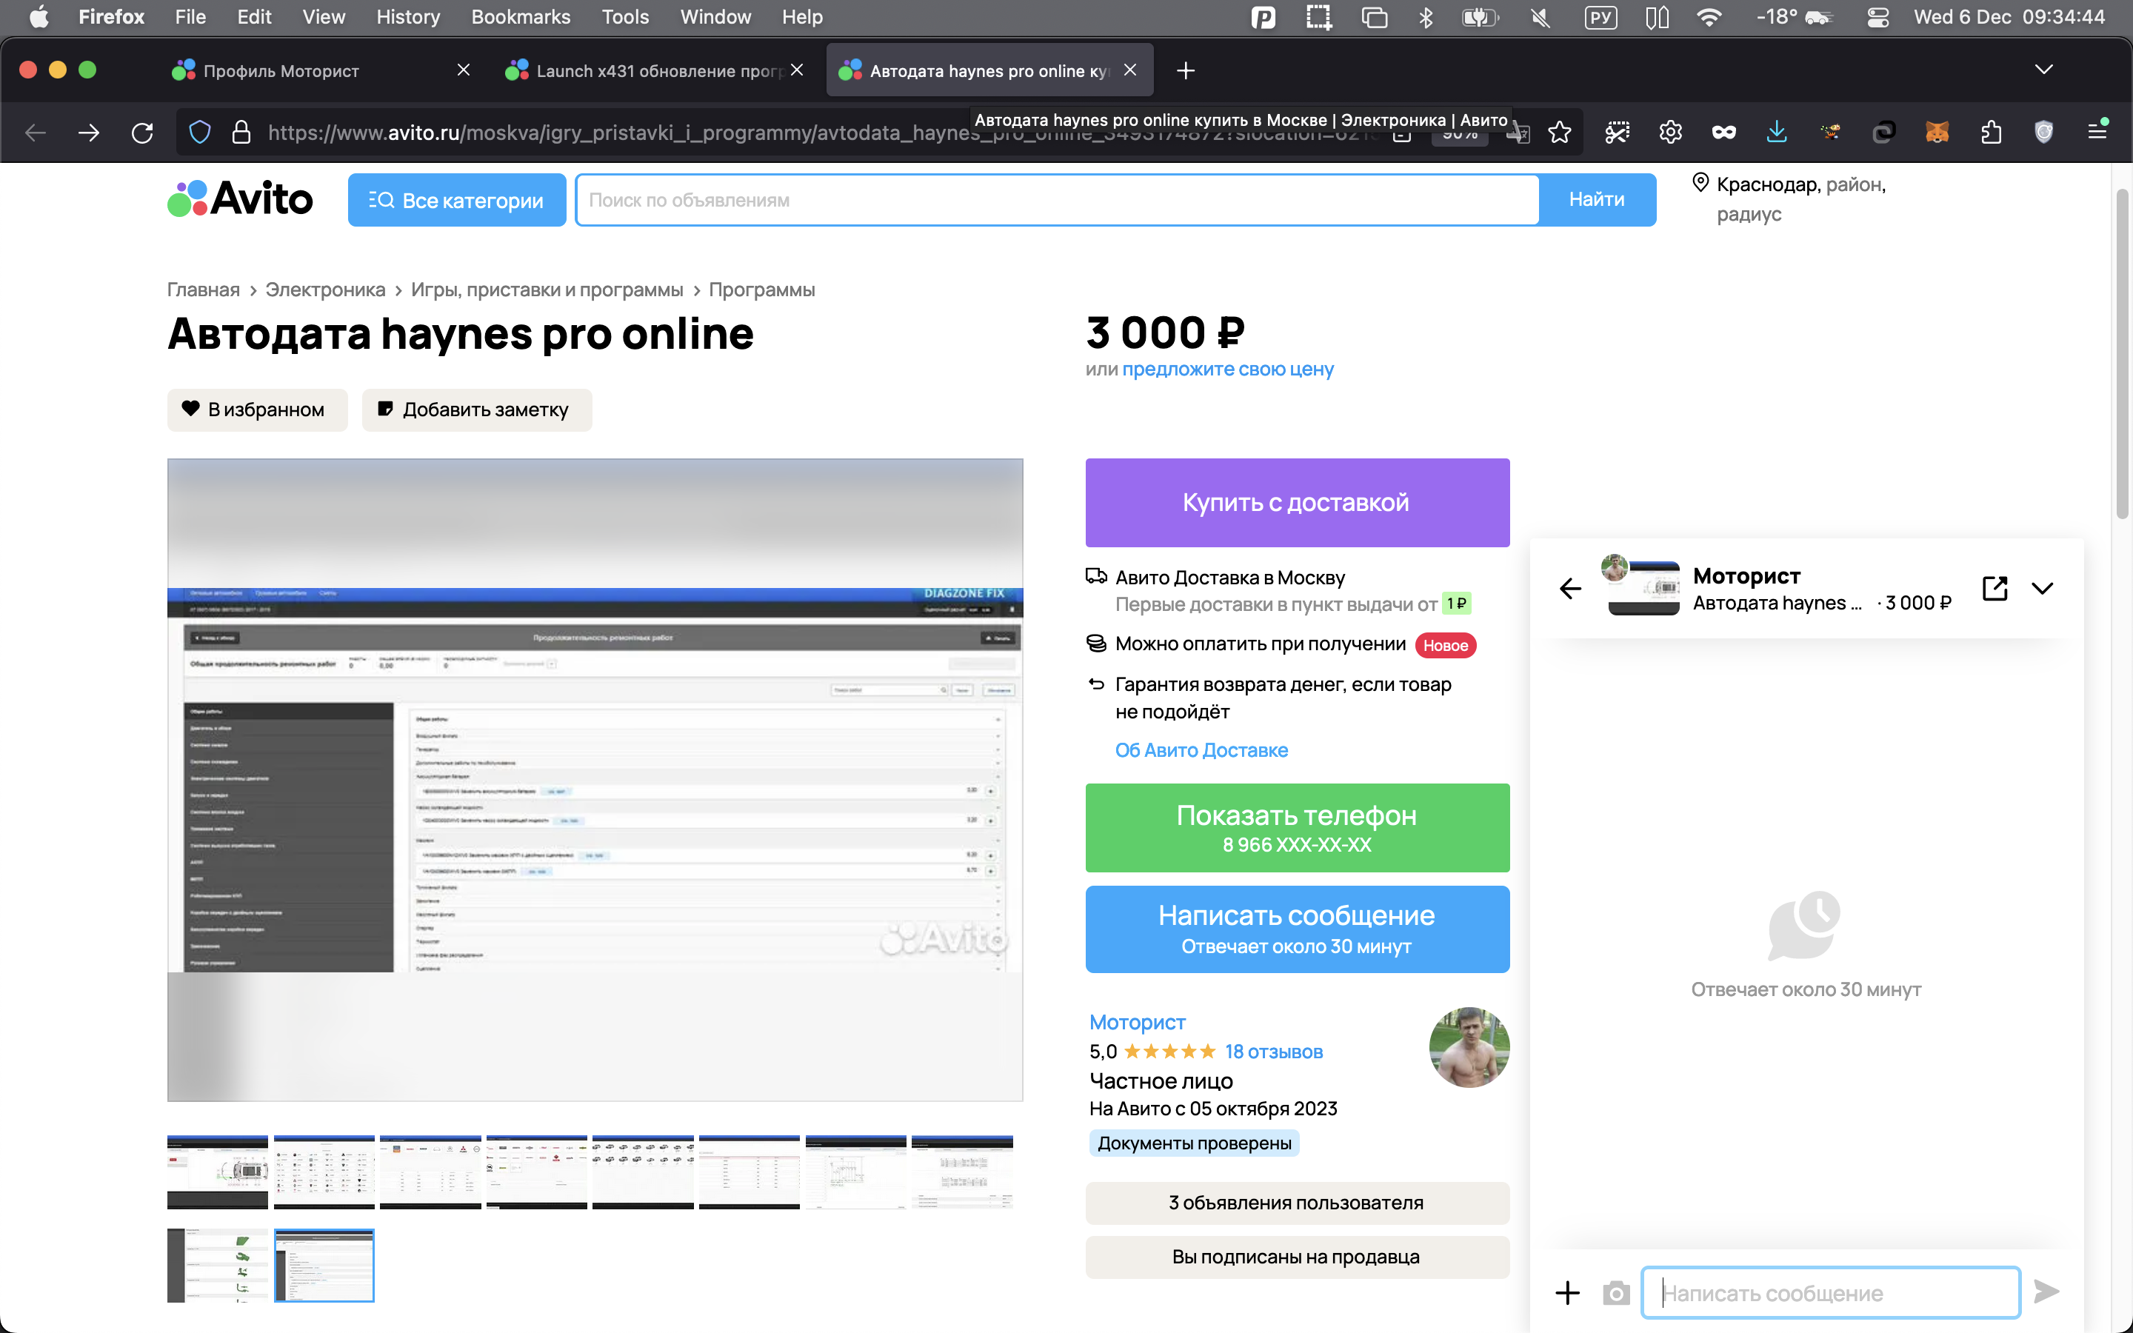The width and height of the screenshot is (2133, 1333).
Task: Open the macOS Control Center toggle icon
Action: (1877, 17)
